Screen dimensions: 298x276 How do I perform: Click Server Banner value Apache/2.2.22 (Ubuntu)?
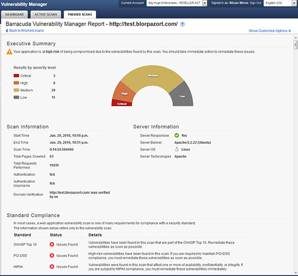point(193,143)
